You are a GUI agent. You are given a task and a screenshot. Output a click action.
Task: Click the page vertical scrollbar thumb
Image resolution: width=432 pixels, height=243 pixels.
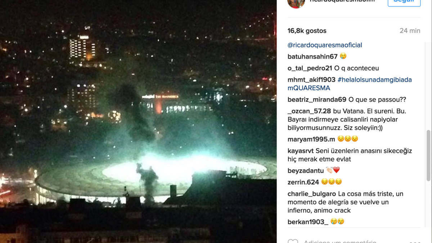click(428, 156)
